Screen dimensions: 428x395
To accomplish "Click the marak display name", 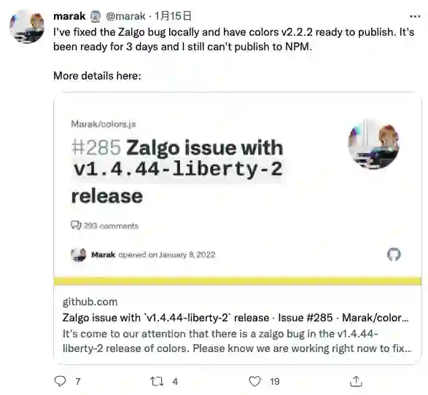I will tap(69, 16).
